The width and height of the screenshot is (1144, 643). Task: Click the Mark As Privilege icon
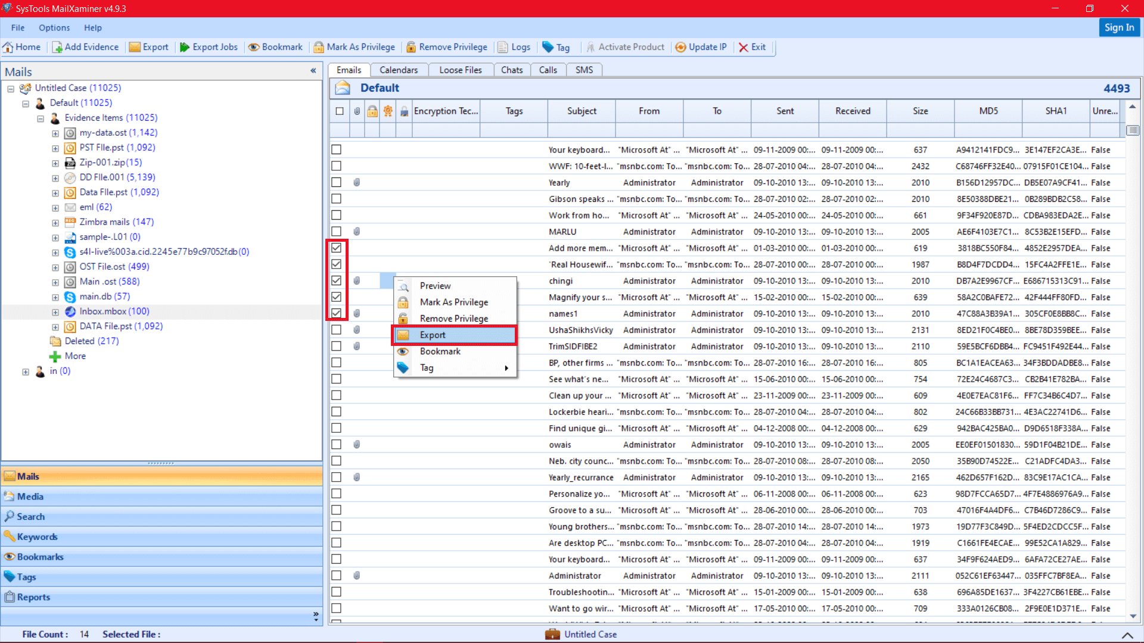pyautogui.click(x=354, y=47)
